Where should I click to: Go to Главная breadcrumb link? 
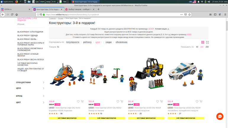point(52,18)
